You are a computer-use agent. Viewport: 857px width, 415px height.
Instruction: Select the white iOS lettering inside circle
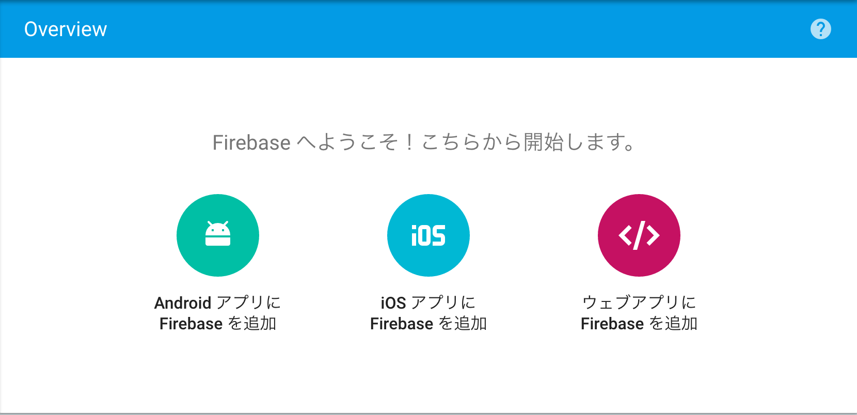click(428, 235)
